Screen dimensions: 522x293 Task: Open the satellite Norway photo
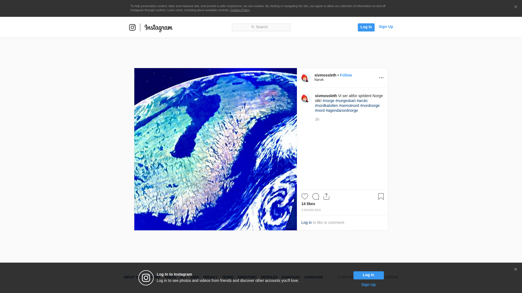[215, 149]
